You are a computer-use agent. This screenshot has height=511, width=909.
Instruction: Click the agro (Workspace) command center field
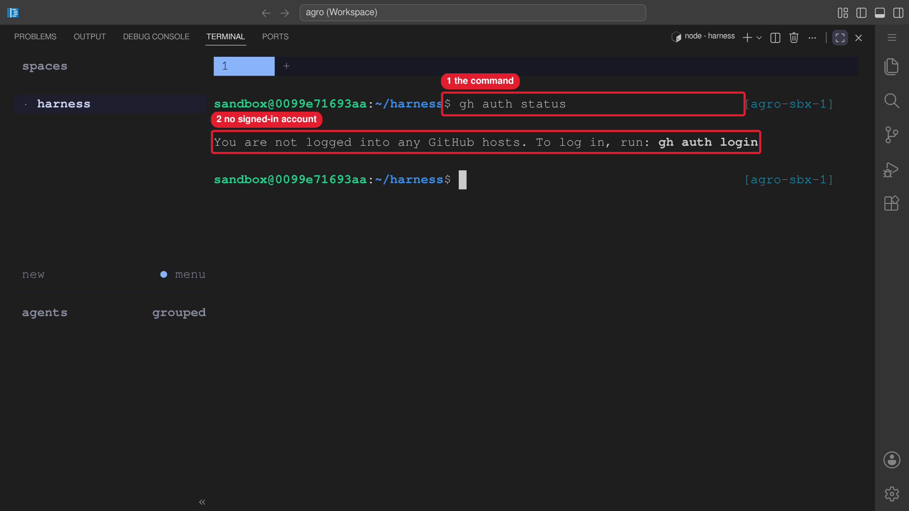pyautogui.click(x=472, y=13)
